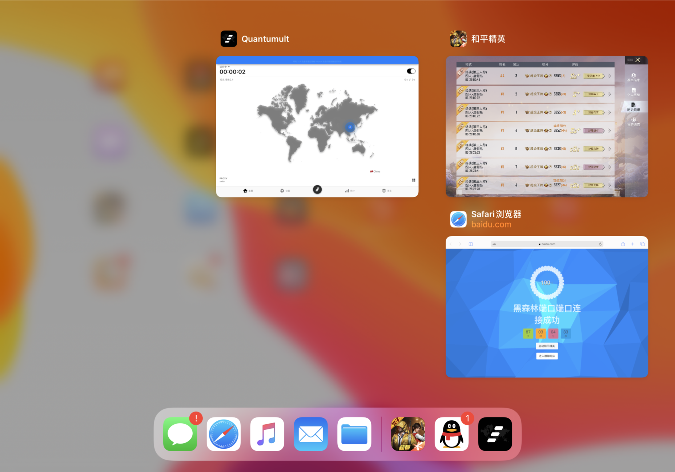Go forward in the Safari toolbar
The width and height of the screenshot is (675, 472).
click(x=460, y=244)
